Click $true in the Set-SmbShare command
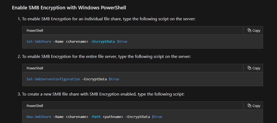Viewport: 277px width, 123px height. pyautogui.click(x=122, y=42)
